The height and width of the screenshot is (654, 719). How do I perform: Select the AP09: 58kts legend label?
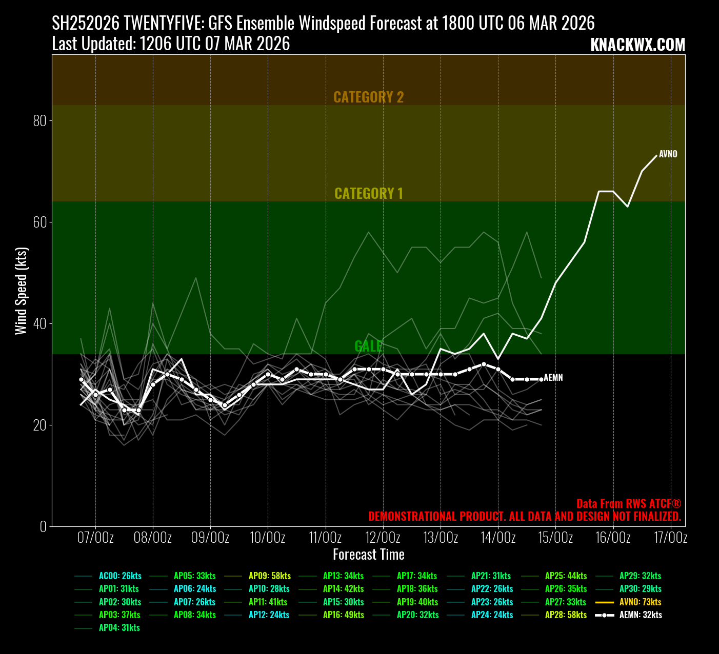coord(269,576)
